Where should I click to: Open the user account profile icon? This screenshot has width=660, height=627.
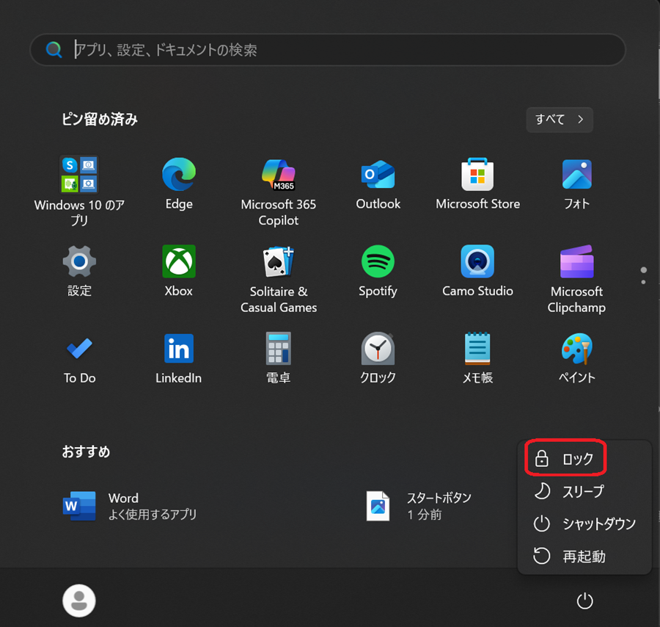click(x=79, y=601)
